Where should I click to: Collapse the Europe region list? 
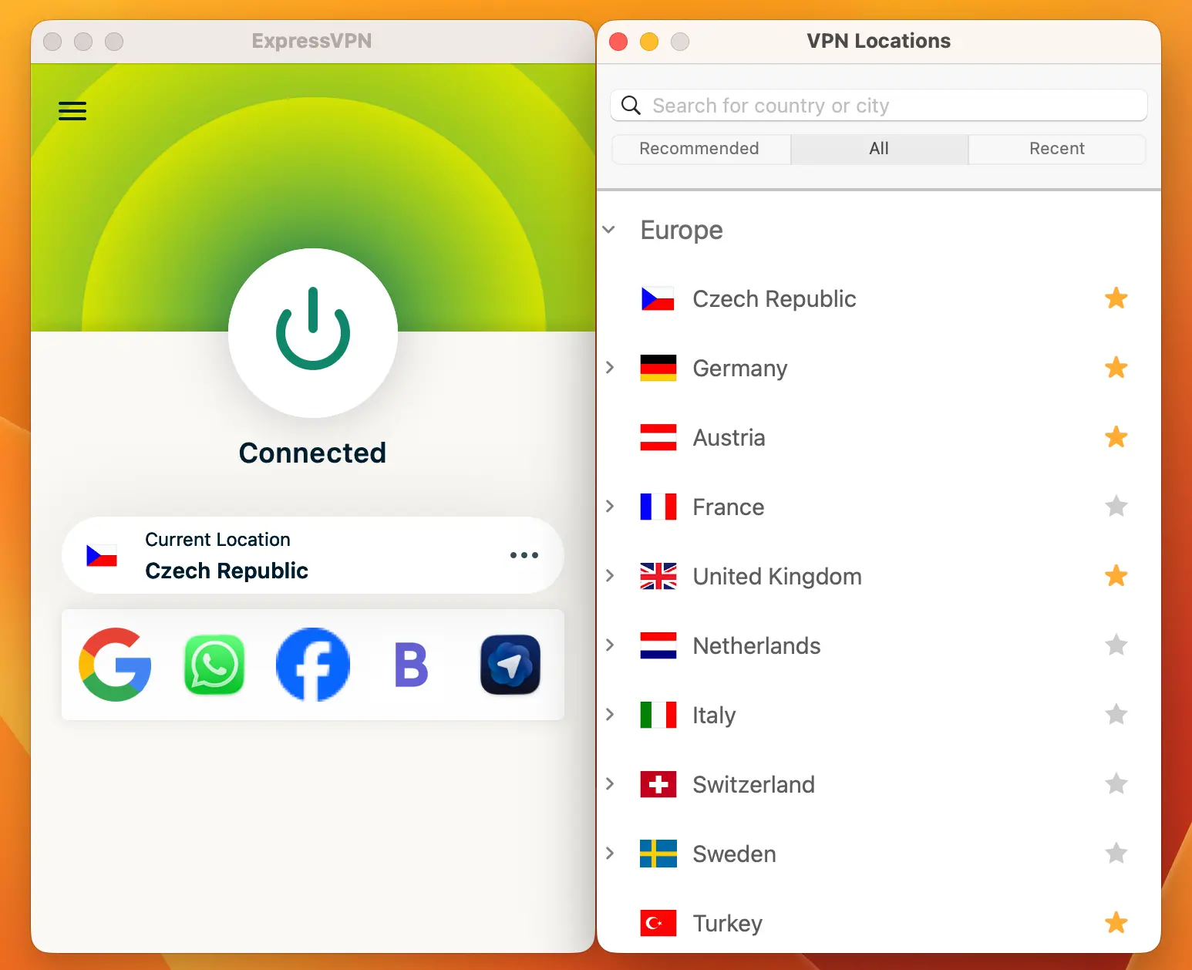pyautogui.click(x=608, y=229)
